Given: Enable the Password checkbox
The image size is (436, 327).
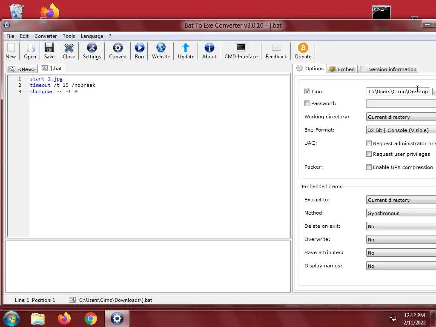Looking at the screenshot, I should click(x=307, y=103).
